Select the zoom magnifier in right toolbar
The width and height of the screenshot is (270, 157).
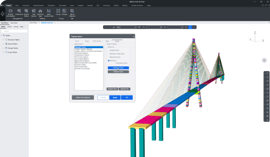click(267, 85)
